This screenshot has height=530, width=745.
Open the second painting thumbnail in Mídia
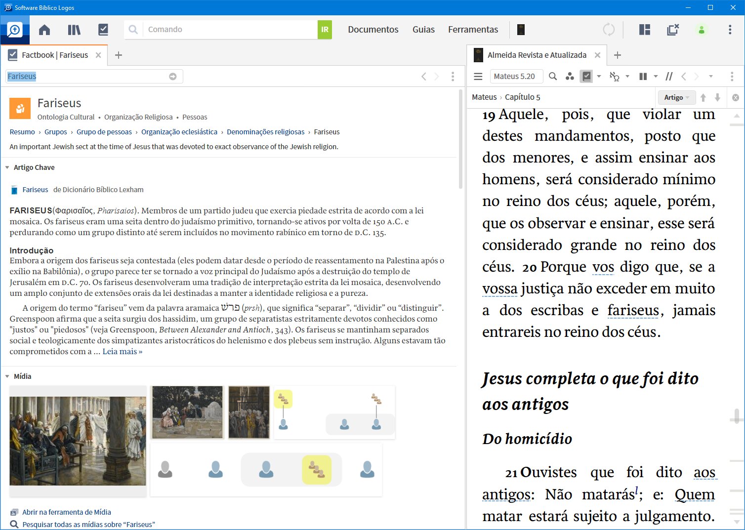pos(187,412)
